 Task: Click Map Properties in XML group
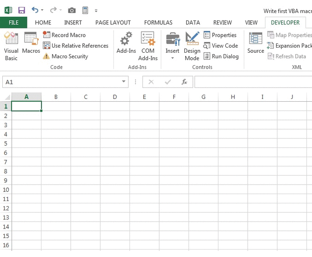pyautogui.click(x=290, y=35)
